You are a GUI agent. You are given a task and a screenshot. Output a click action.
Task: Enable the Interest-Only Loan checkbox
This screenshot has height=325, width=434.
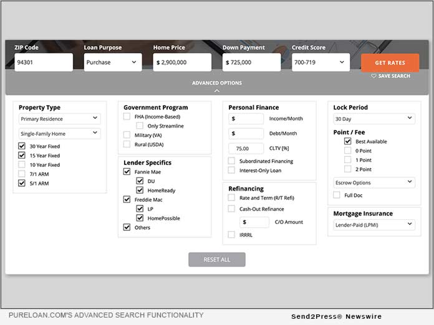click(232, 170)
